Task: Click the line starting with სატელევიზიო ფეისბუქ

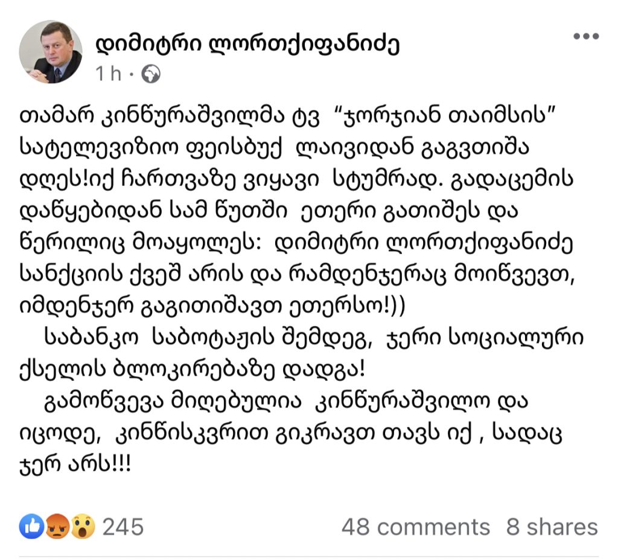Action: 274,148
